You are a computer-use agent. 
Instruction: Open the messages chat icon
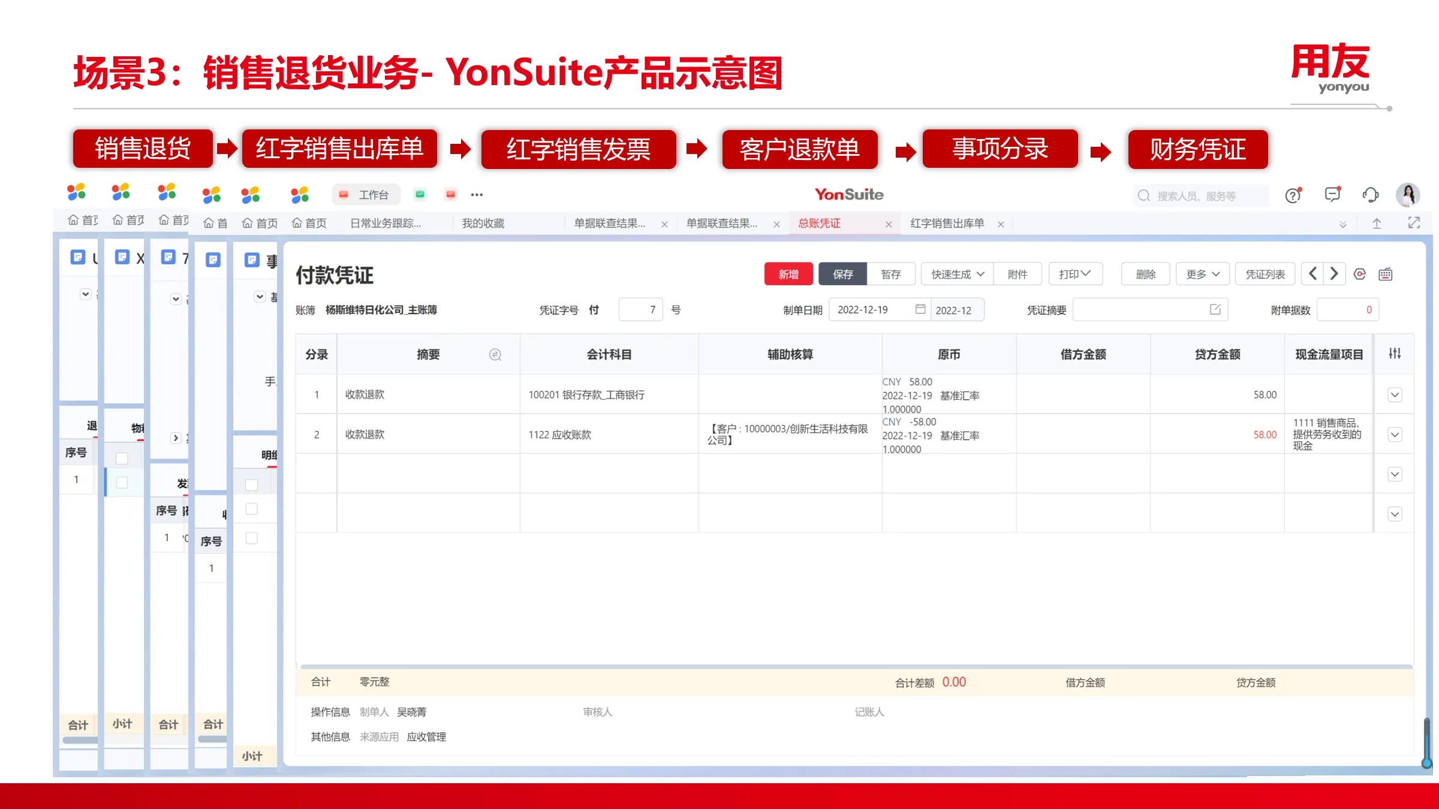[x=1332, y=195]
